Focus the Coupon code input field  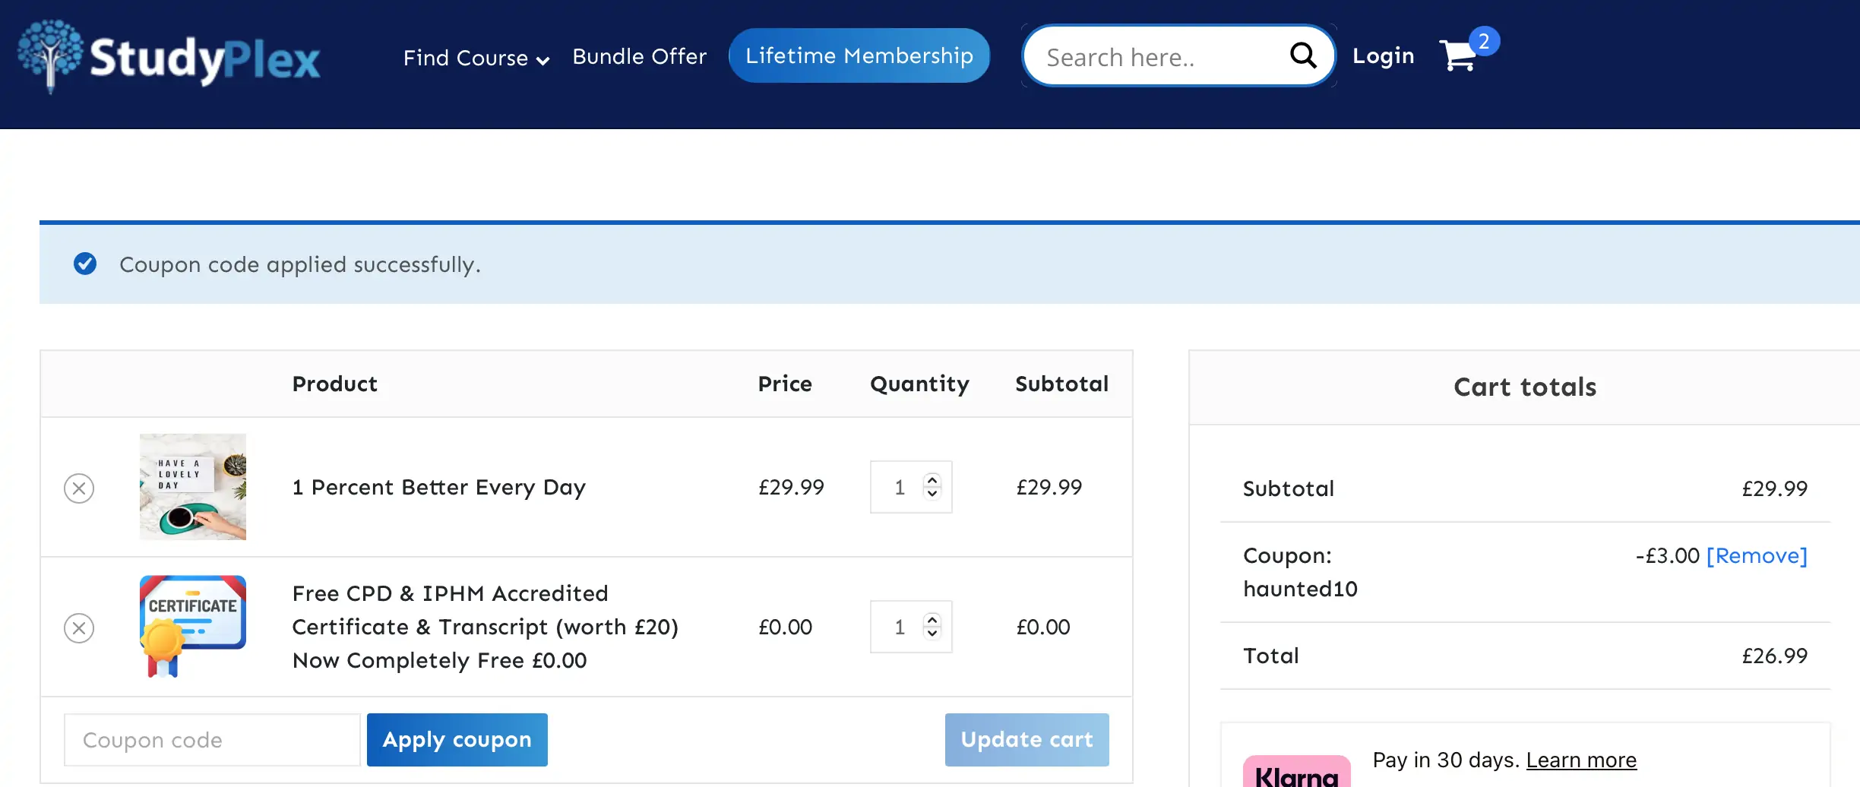click(x=212, y=740)
